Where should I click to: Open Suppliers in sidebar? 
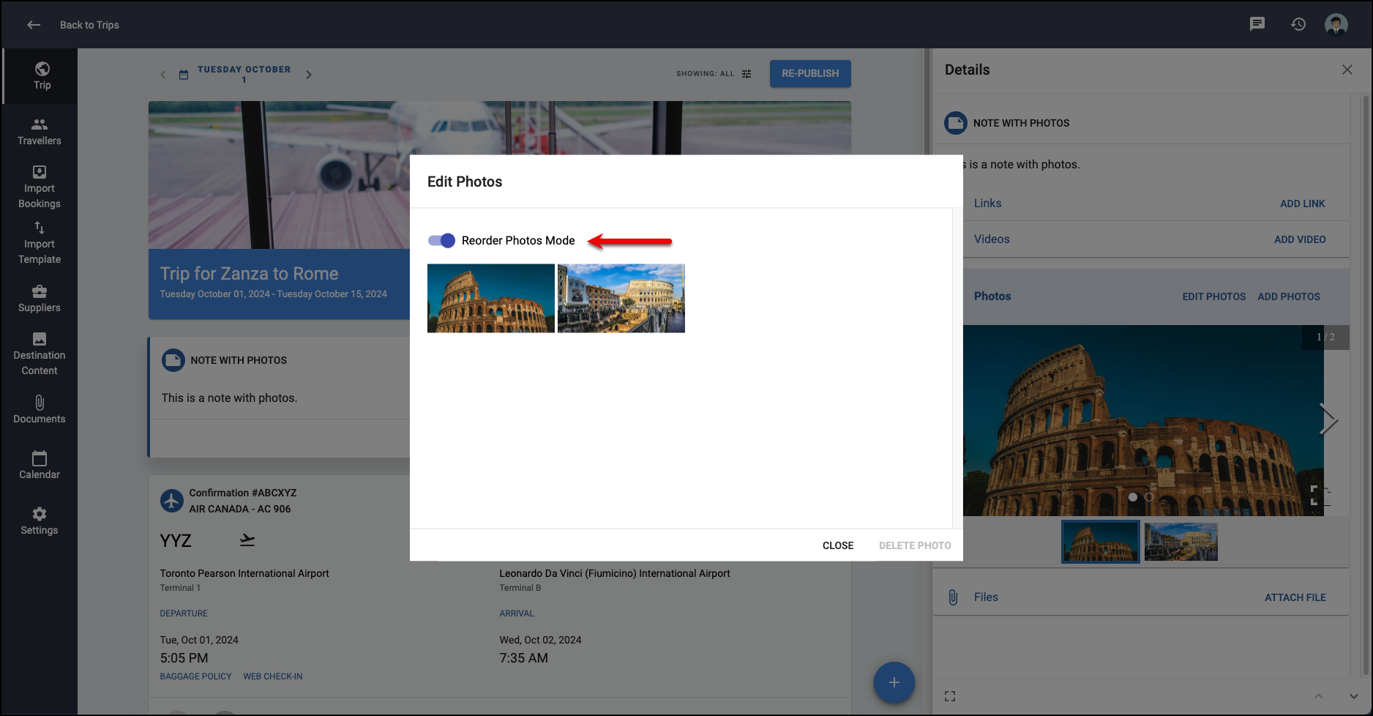click(40, 299)
